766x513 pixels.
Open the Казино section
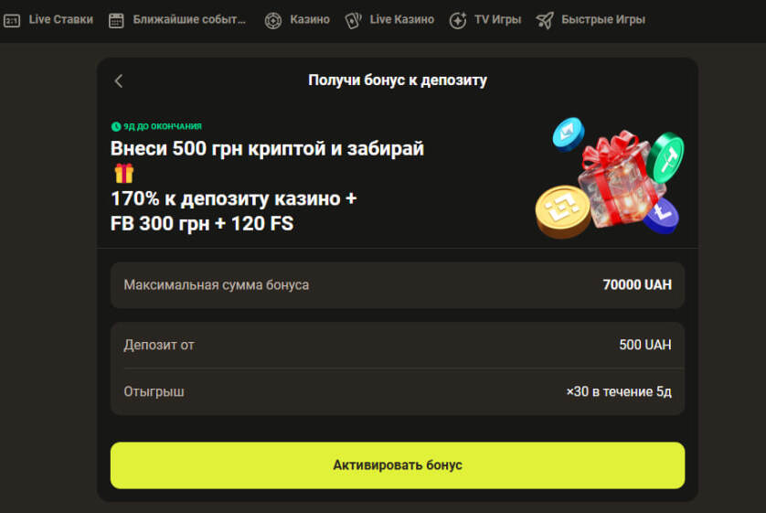[310, 19]
